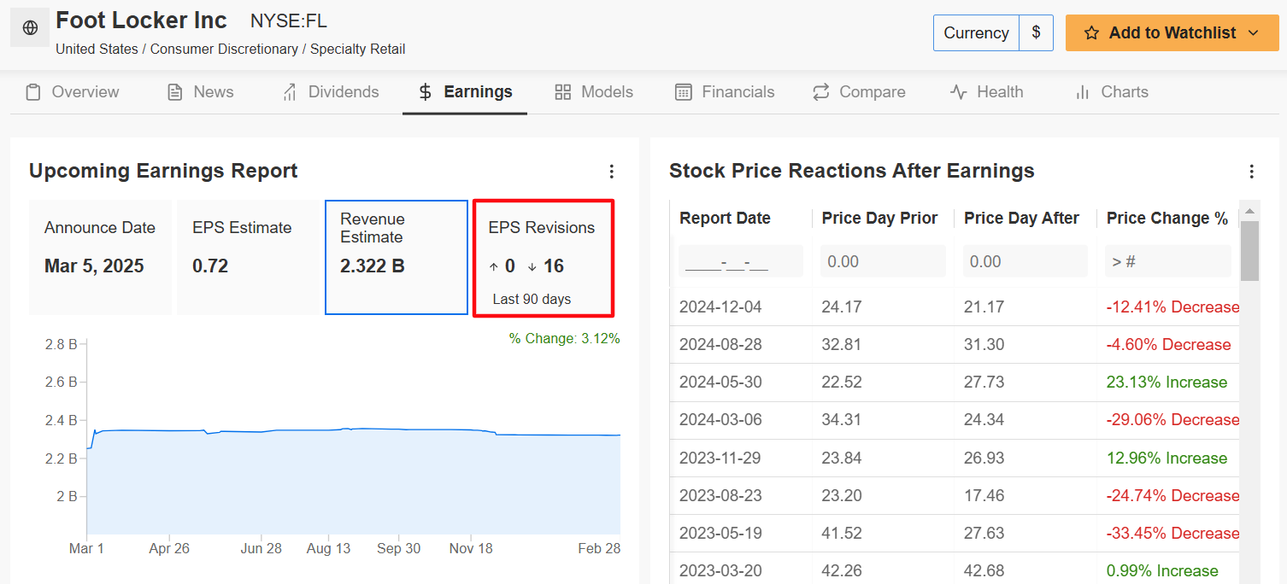Click the 2023-08-23 report date cell
Screen dimensions: 1287x584
(x=720, y=496)
